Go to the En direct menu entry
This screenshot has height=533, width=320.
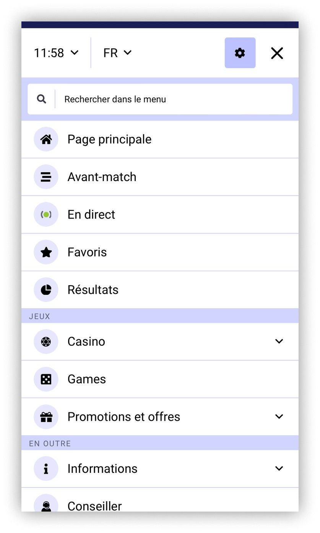pos(91,214)
